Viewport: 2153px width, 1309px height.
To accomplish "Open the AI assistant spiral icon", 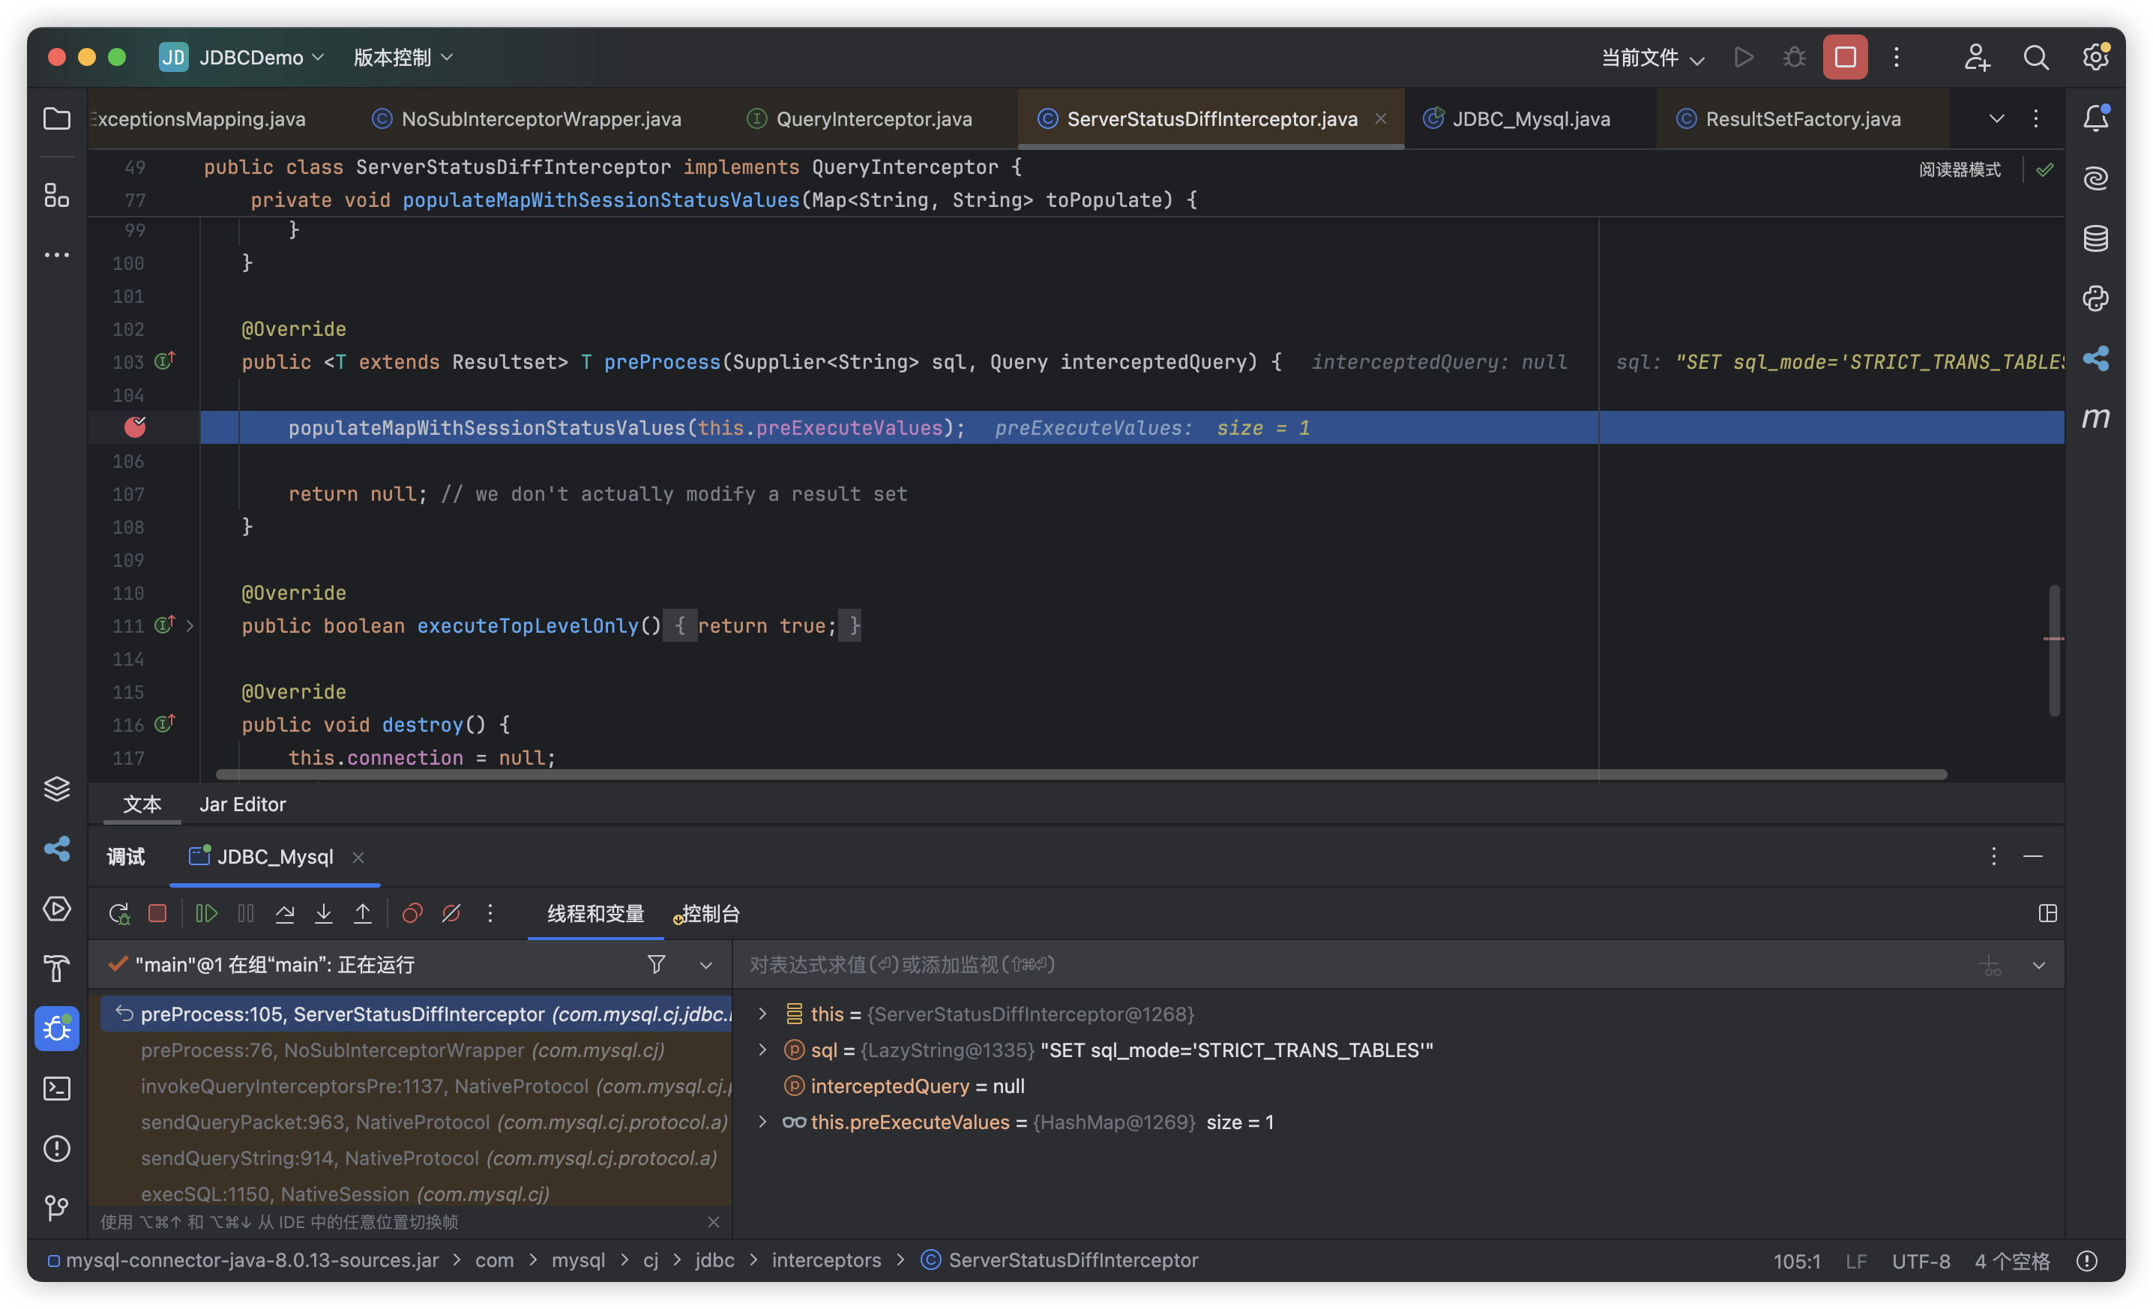I will pos(2095,178).
